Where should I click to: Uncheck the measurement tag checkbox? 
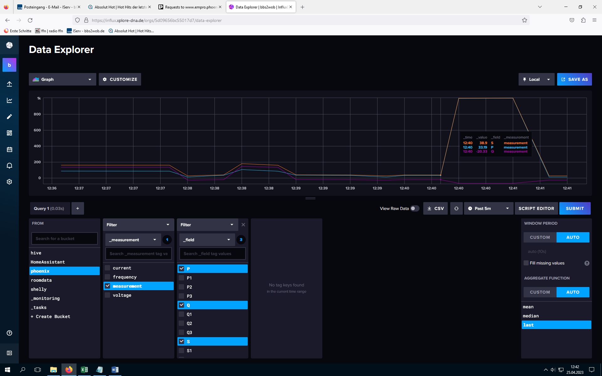108,286
